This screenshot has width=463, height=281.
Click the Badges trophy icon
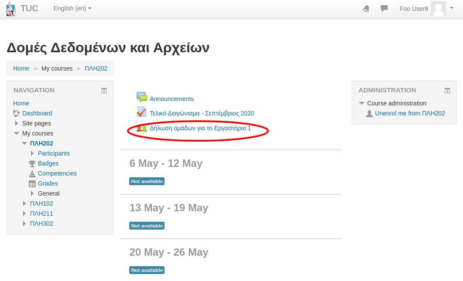32,164
